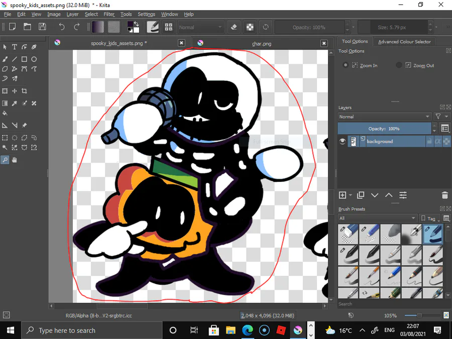Screen dimensions: 452x339
Task: Delete the layer with trash icon
Action: [445, 195]
